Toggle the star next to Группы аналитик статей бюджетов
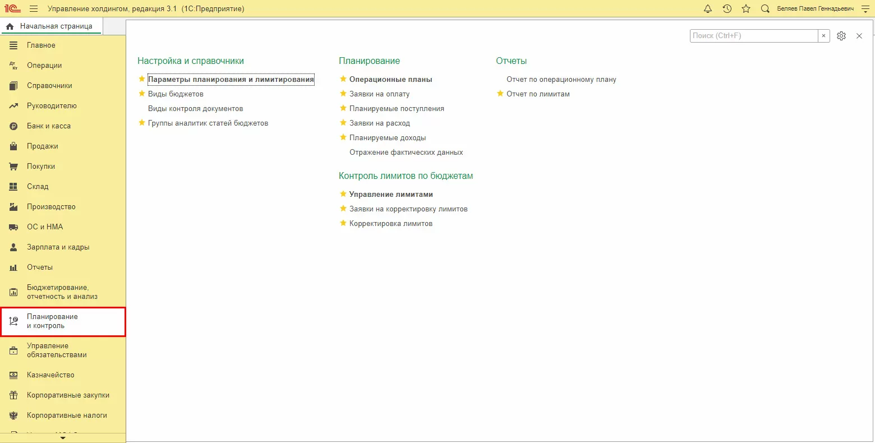This screenshot has height=443, width=875. click(x=142, y=123)
